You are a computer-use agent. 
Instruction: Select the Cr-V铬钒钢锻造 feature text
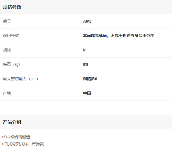pyautogui.click(x=17, y=137)
